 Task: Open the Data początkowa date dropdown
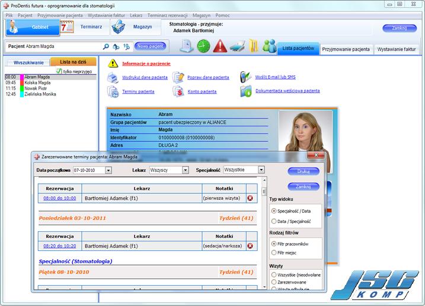click(108, 170)
